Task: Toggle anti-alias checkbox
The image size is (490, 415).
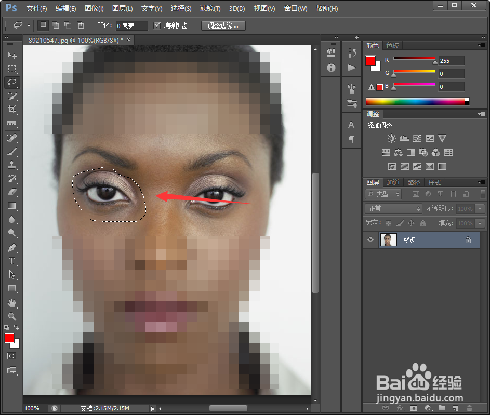Action: (157, 25)
